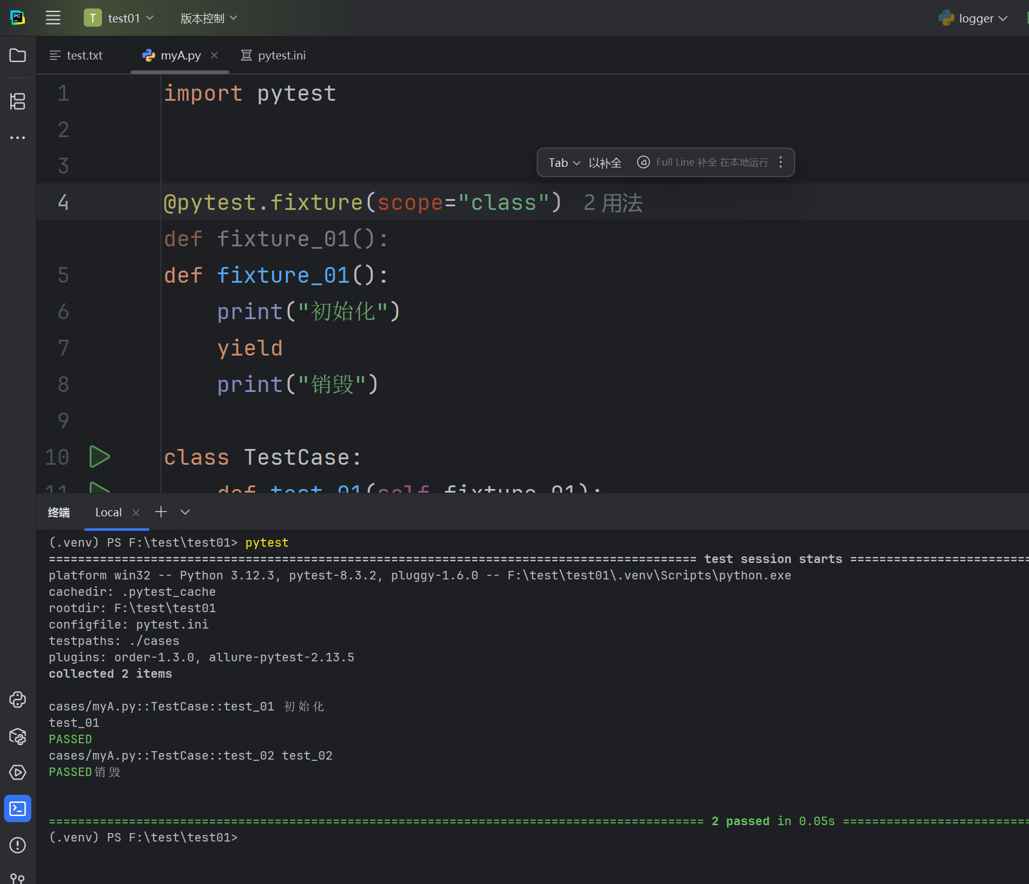Click 'print("销毁")' code line

tap(297, 385)
